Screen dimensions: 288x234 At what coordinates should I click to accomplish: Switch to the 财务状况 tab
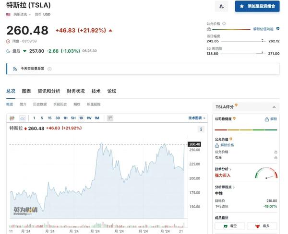[x=76, y=91]
